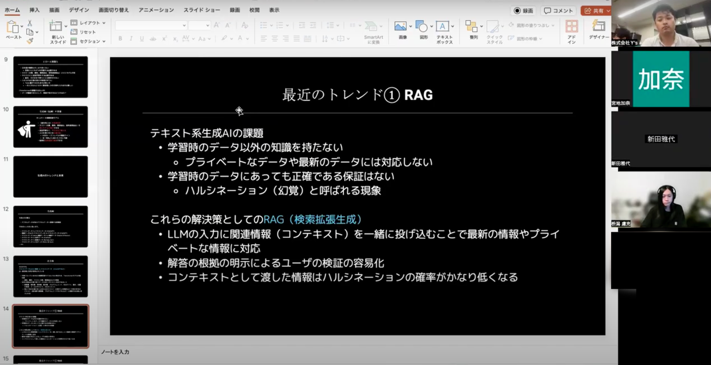This screenshot has width=711, height=365.
Task: Open the Slide Show (スライド ショー) tab
Action: [x=202, y=10]
